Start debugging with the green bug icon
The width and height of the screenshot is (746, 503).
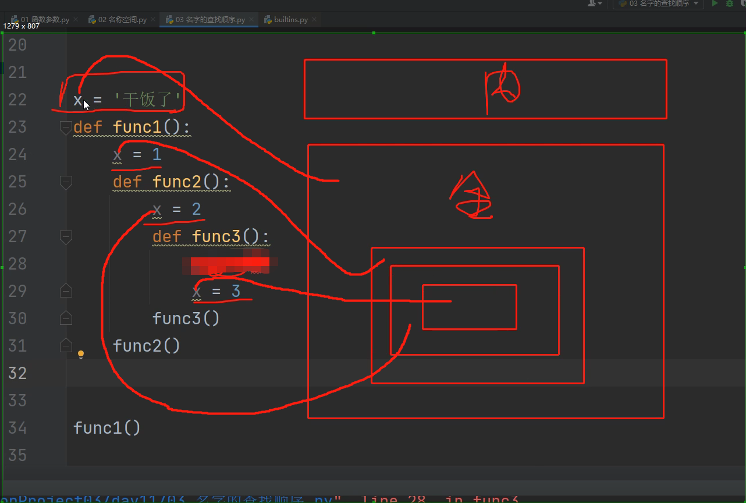tap(730, 3)
